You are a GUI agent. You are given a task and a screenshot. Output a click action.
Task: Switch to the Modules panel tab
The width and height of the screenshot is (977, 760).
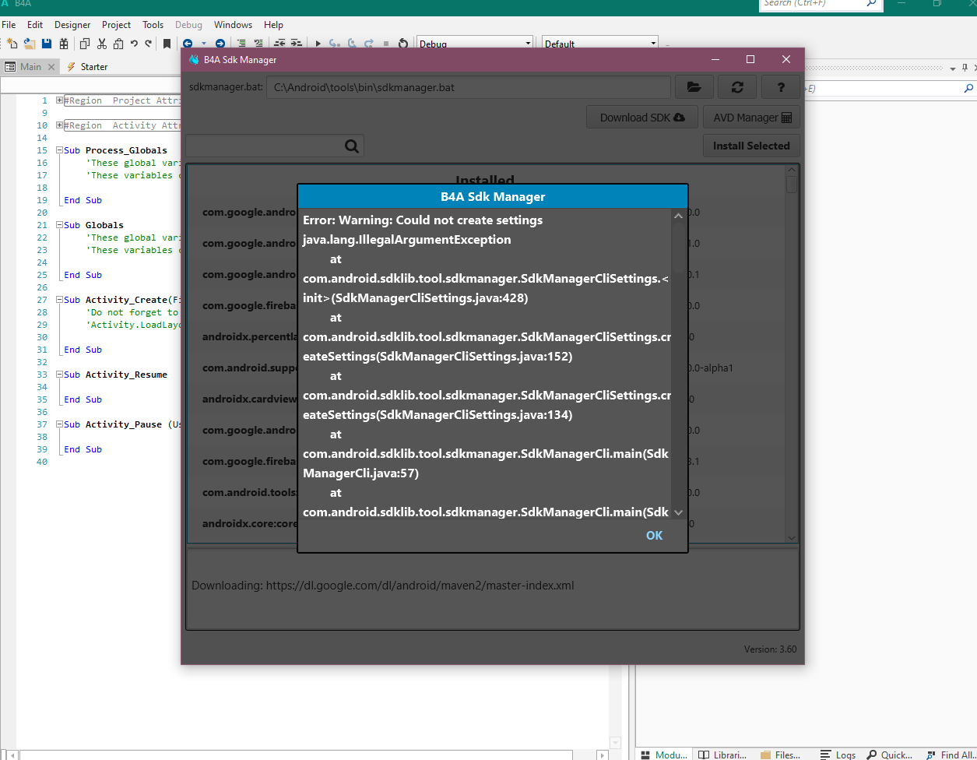pyautogui.click(x=664, y=754)
